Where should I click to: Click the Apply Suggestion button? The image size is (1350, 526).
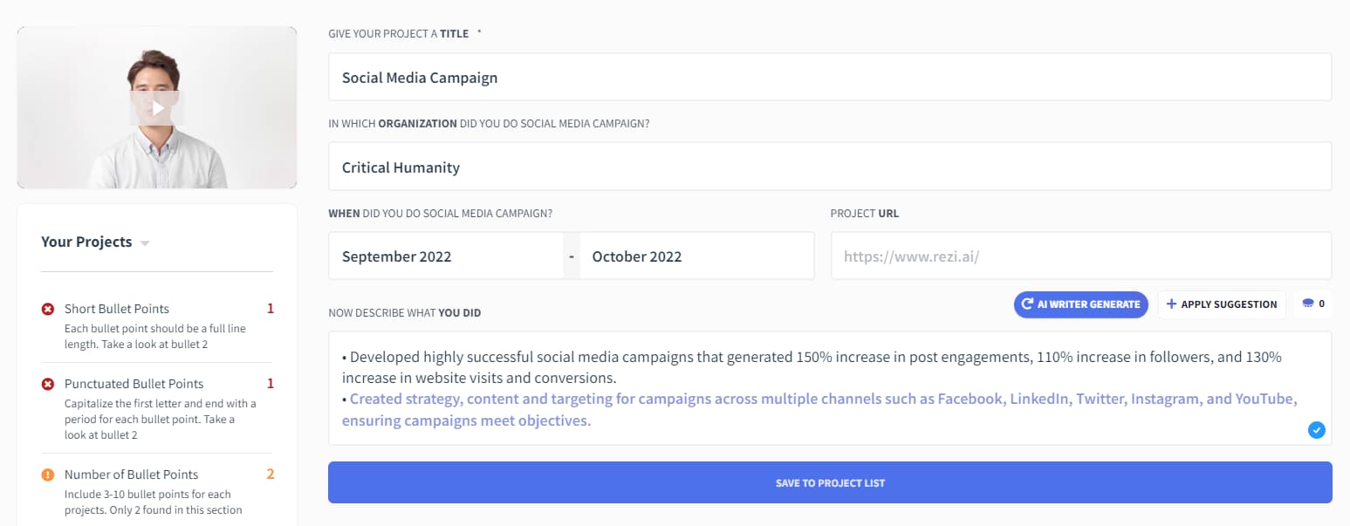[x=1222, y=304]
